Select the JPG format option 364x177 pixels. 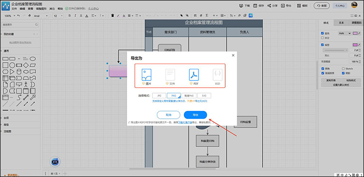(159, 96)
